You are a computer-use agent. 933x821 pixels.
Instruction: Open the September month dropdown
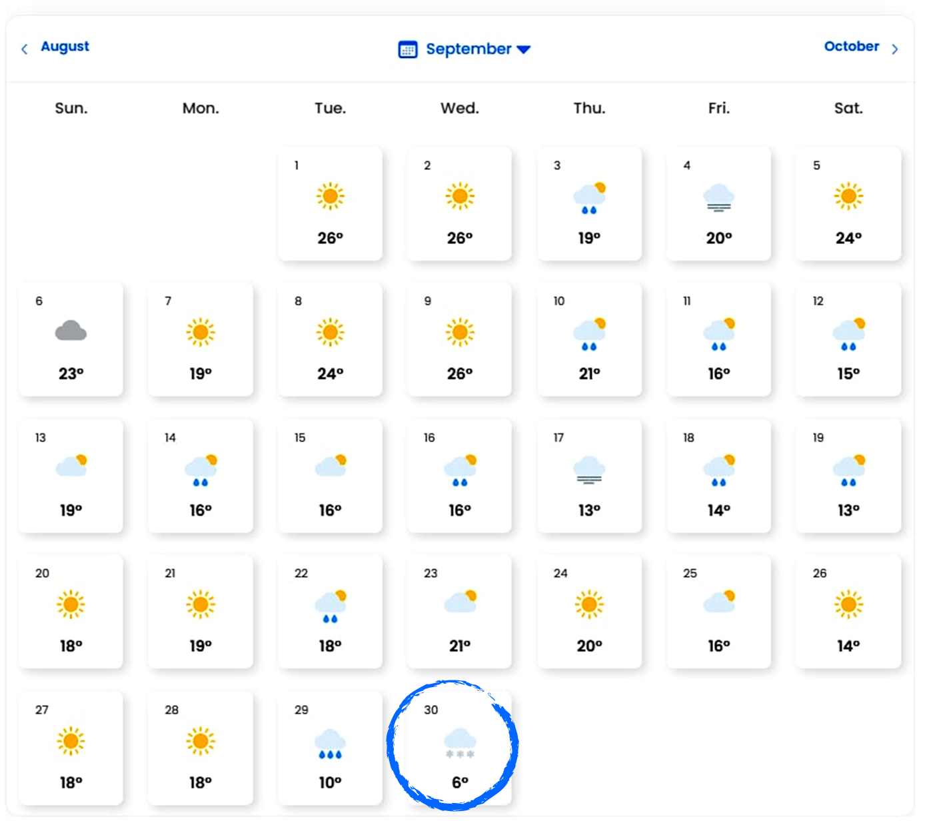pos(465,49)
